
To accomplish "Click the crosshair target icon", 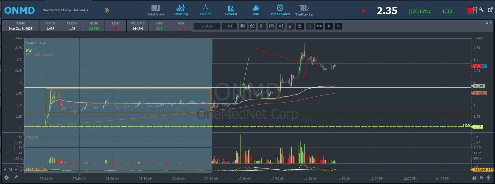I will [7, 177].
